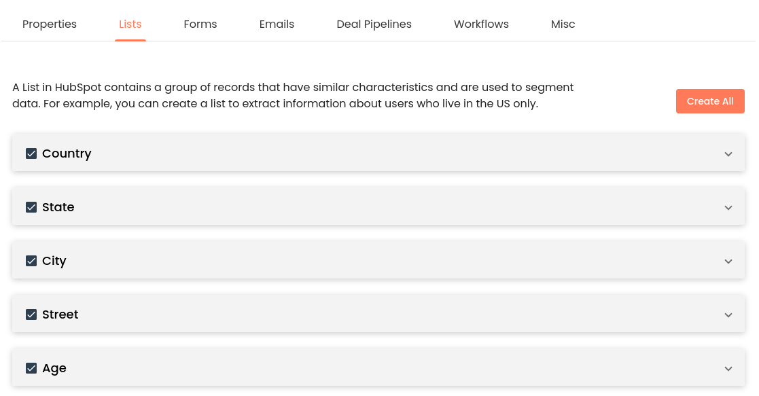Click the Country section header row
Viewport: 759px width, 396px height.
pos(378,154)
